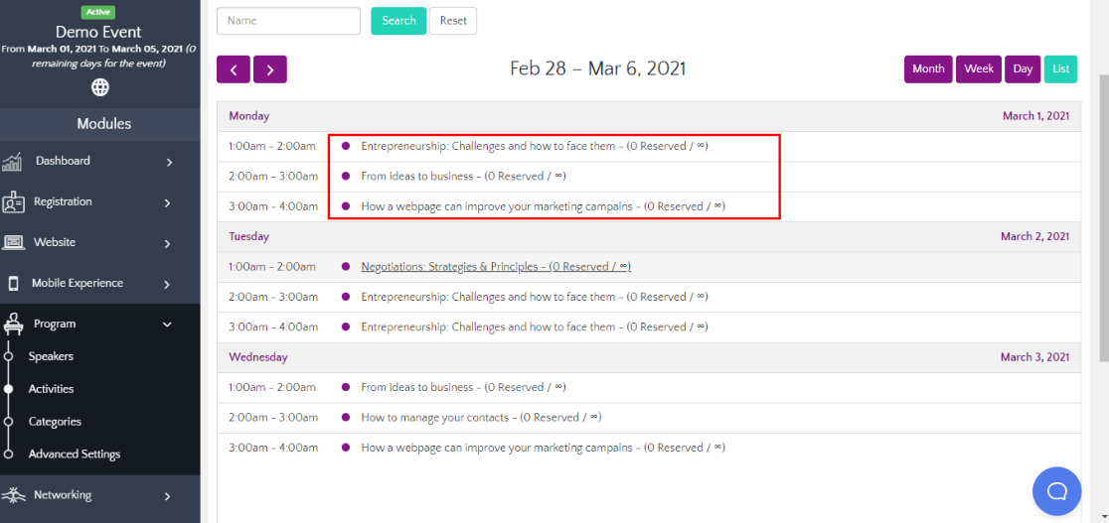Image resolution: width=1109 pixels, height=523 pixels.
Task: Expand the Dashboard module chevron
Action: pos(169,162)
